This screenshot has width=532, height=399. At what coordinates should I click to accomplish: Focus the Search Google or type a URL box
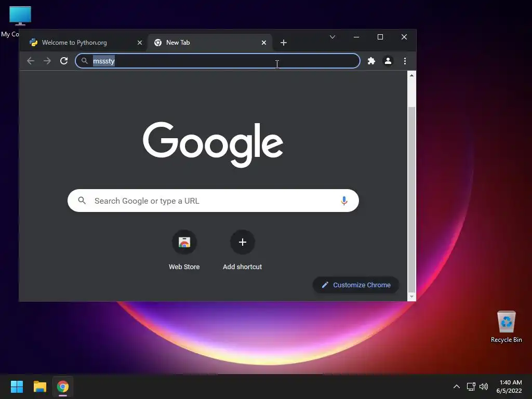coord(213,201)
